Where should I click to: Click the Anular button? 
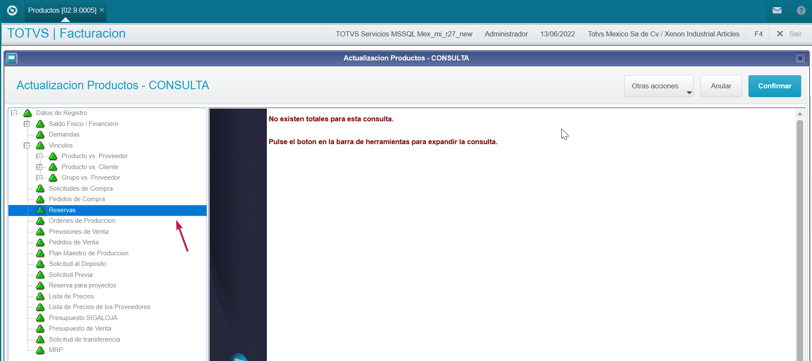pyautogui.click(x=721, y=86)
